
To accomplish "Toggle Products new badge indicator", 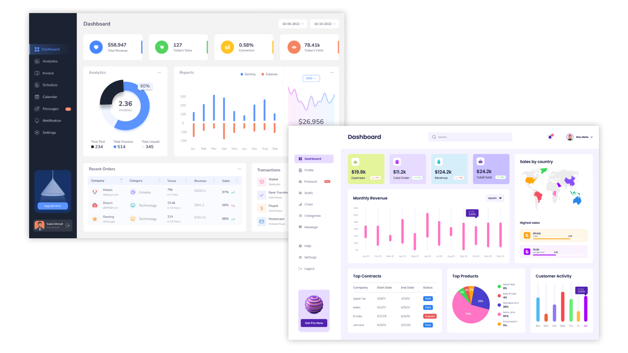I will [326, 181].
